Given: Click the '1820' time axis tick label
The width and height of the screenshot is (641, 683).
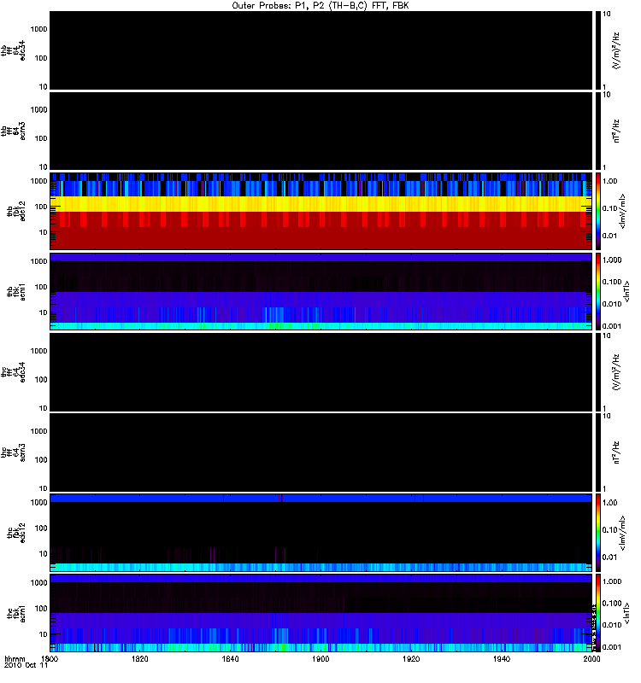Looking at the screenshot, I should pos(139,658).
